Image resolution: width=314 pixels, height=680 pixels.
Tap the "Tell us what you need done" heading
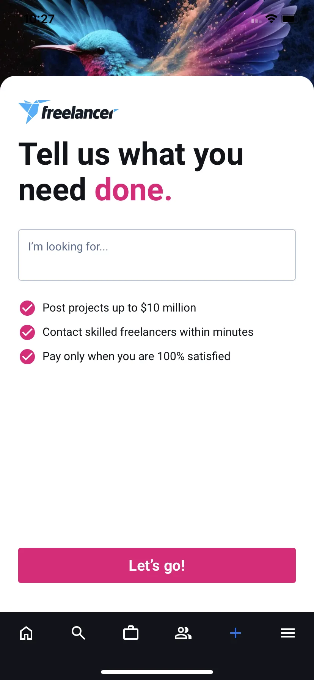[x=131, y=172]
